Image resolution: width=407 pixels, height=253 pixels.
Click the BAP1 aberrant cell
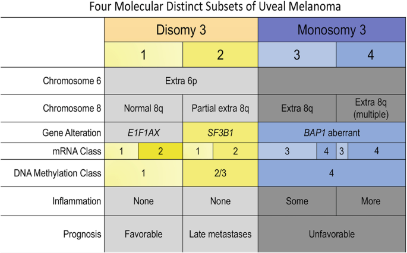[332, 134]
